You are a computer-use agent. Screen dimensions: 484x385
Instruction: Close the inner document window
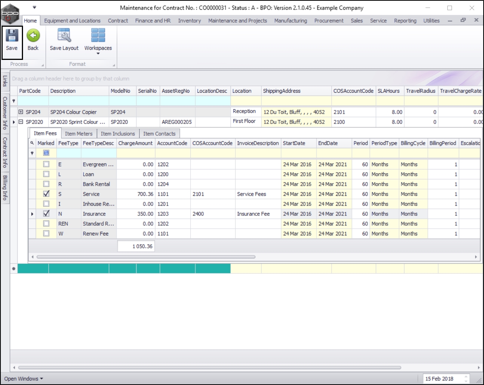[x=476, y=20]
